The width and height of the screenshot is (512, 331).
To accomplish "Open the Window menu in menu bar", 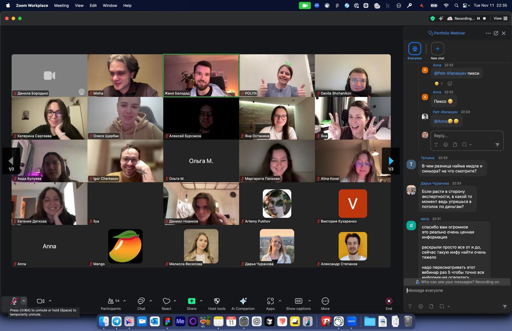I will 110,6.
